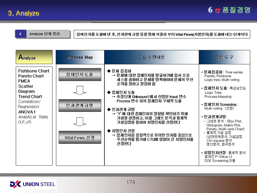Click 'Trend Chart' in tool list
Screen dimensions: 257x193
[x=30, y=96]
